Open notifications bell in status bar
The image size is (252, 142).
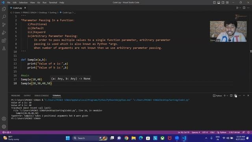248,133
